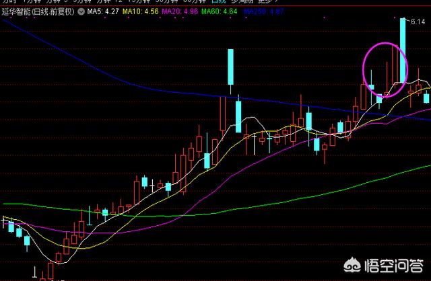
Task: Click the 6.14 high price marker
Action: (419, 22)
